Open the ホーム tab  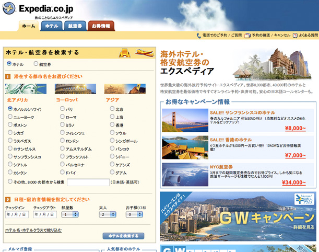29,26
